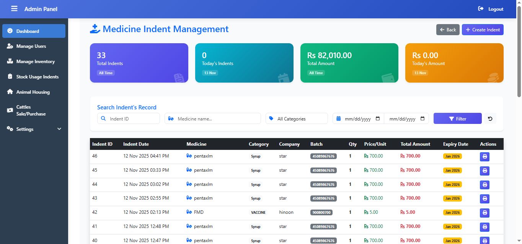Screen dimensions: 522x244
Task: Click the Logout icon in header
Action: 481,9
